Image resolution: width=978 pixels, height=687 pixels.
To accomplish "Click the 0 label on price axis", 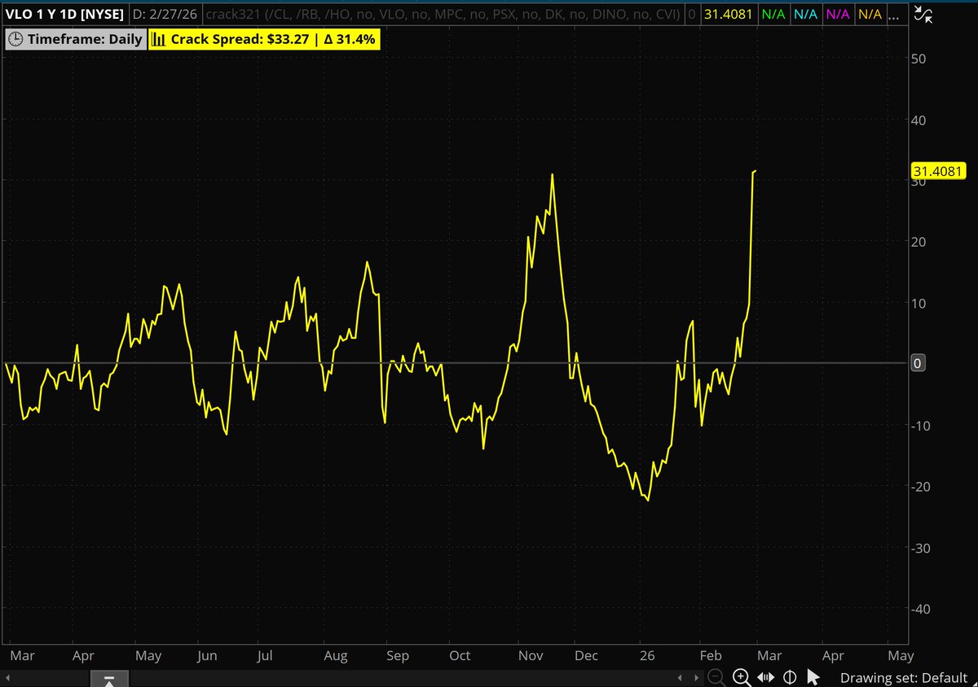I will [x=917, y=363].
